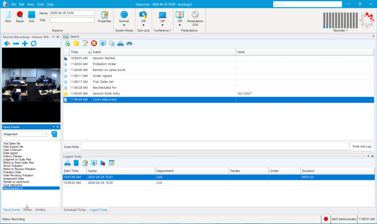Switch to the Exhibits tab
Screen dimensions: 377x224
[x=40, y=210]
